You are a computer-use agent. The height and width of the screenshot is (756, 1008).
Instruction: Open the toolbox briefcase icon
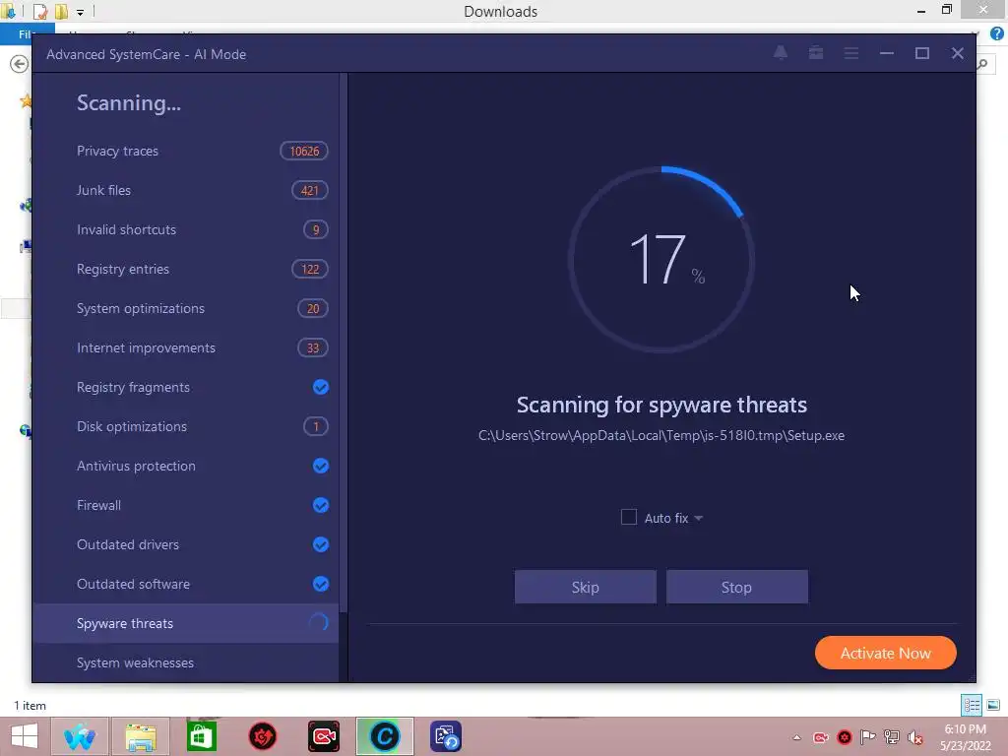pos(816,53)
